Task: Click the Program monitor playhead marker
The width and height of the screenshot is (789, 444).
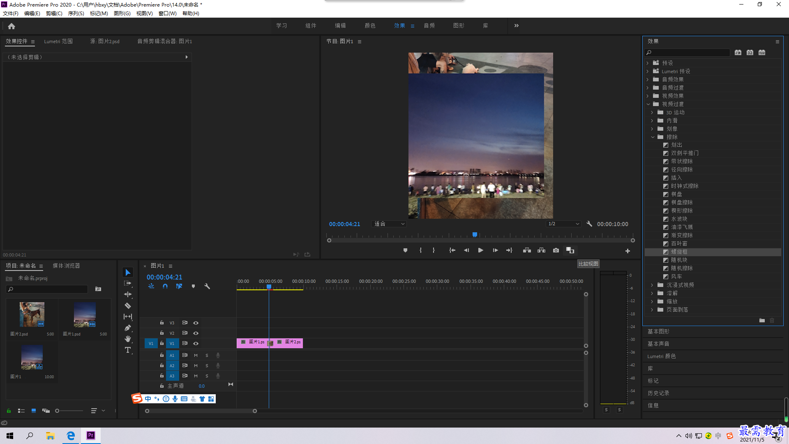Action: tap(475, 235)
